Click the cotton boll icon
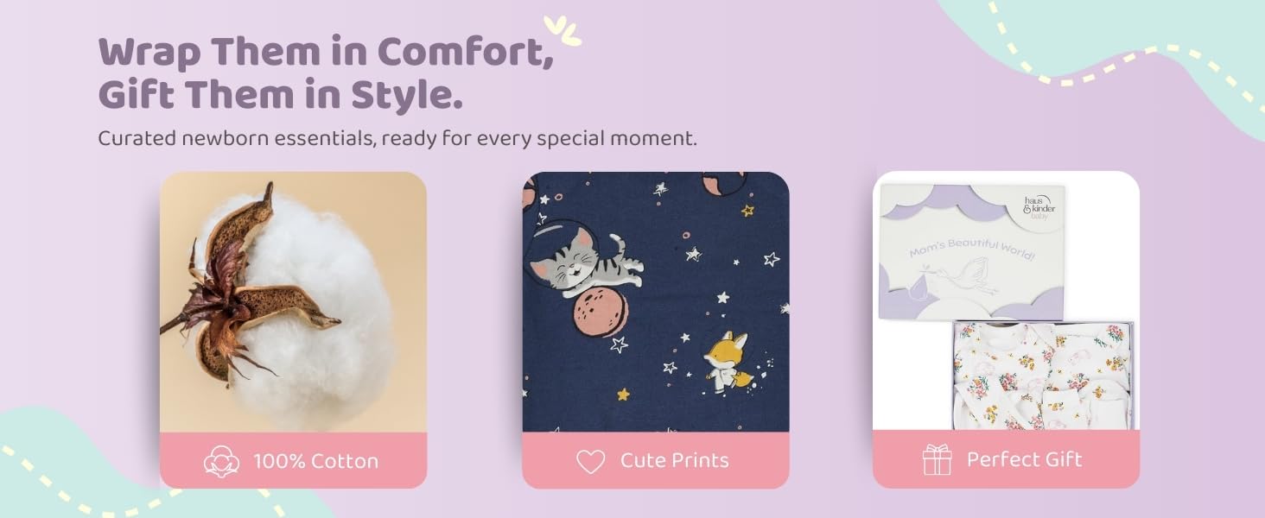1265x518 pixels. tap(222, 460)
